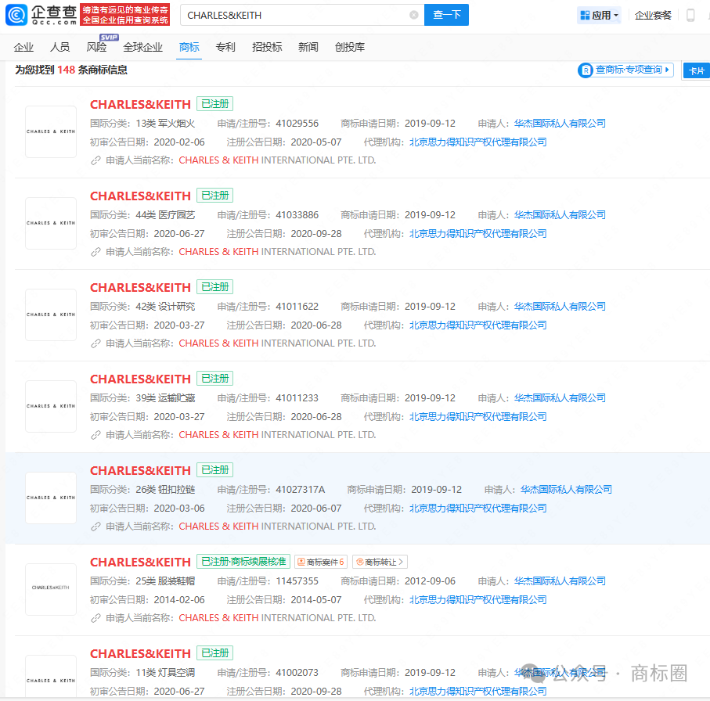Screen dimensions: 710x701
Task: Open the trademark thumbnail for 44类 医疗园艺
Action: pyautogui.click(x=51, y=223)
